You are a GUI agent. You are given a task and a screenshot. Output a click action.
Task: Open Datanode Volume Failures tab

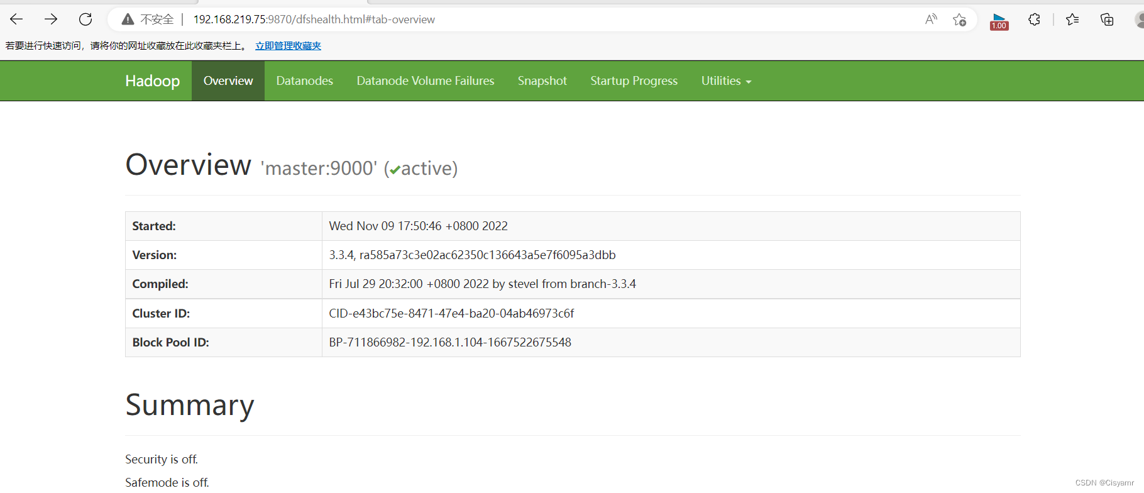click(426, 80)
